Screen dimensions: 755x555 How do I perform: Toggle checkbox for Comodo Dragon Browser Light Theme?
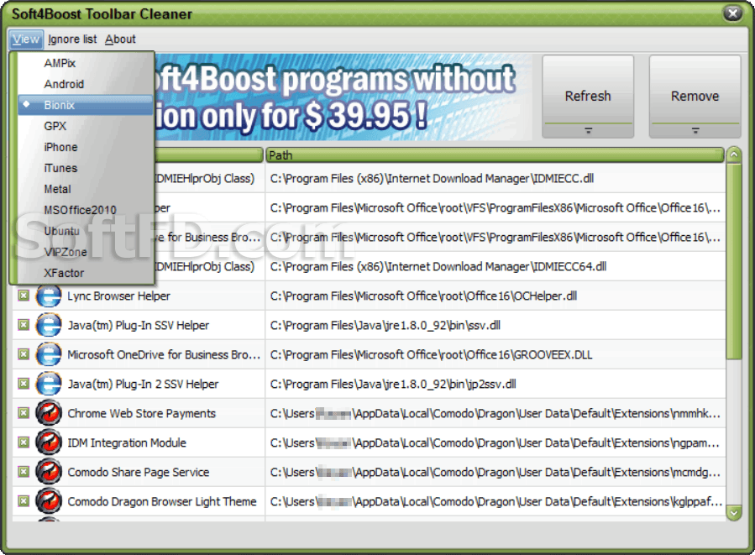tap(24, 501)
